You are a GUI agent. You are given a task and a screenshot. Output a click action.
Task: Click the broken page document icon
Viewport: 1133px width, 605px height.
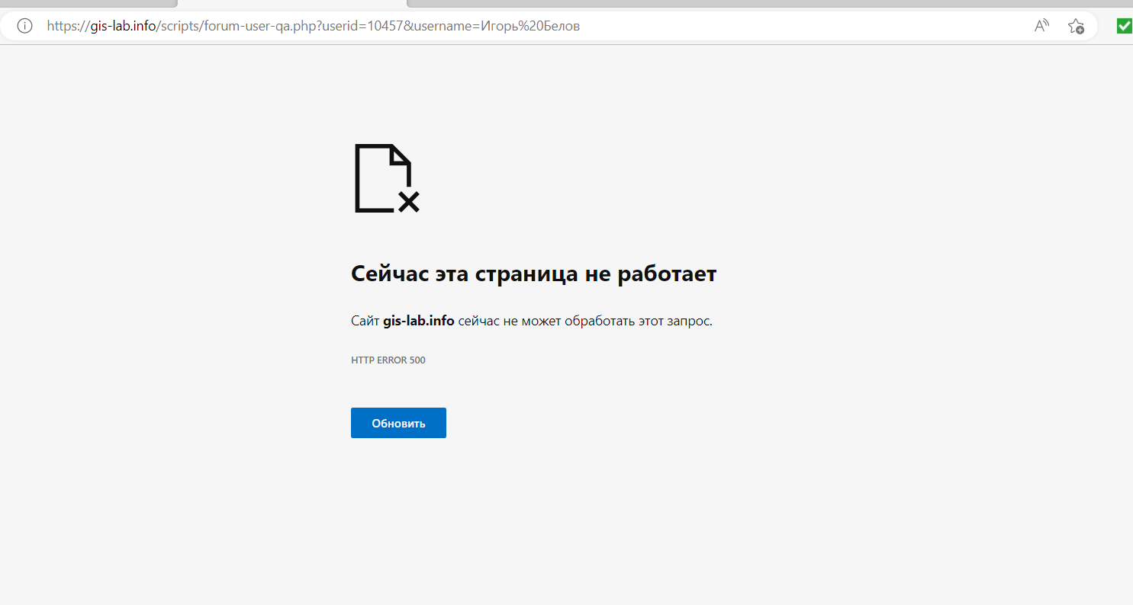point(387,178)
